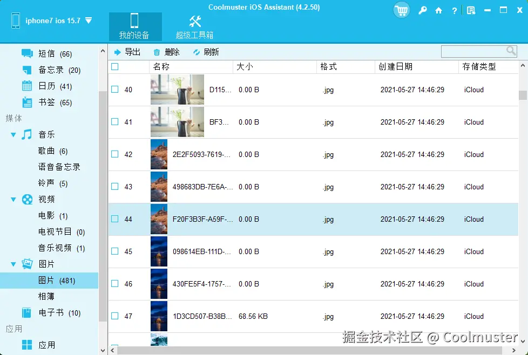Click the shopping cart icon in title bar

pos(401,10)
